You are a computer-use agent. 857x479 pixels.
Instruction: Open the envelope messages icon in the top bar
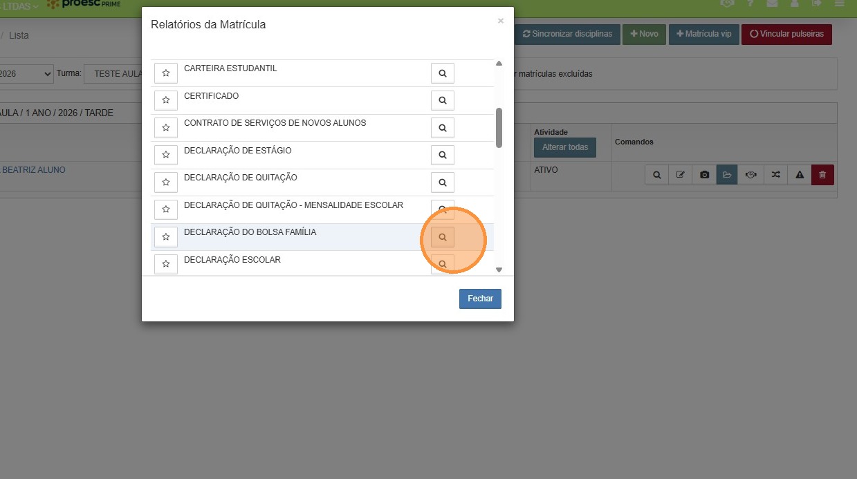point(771,3)
